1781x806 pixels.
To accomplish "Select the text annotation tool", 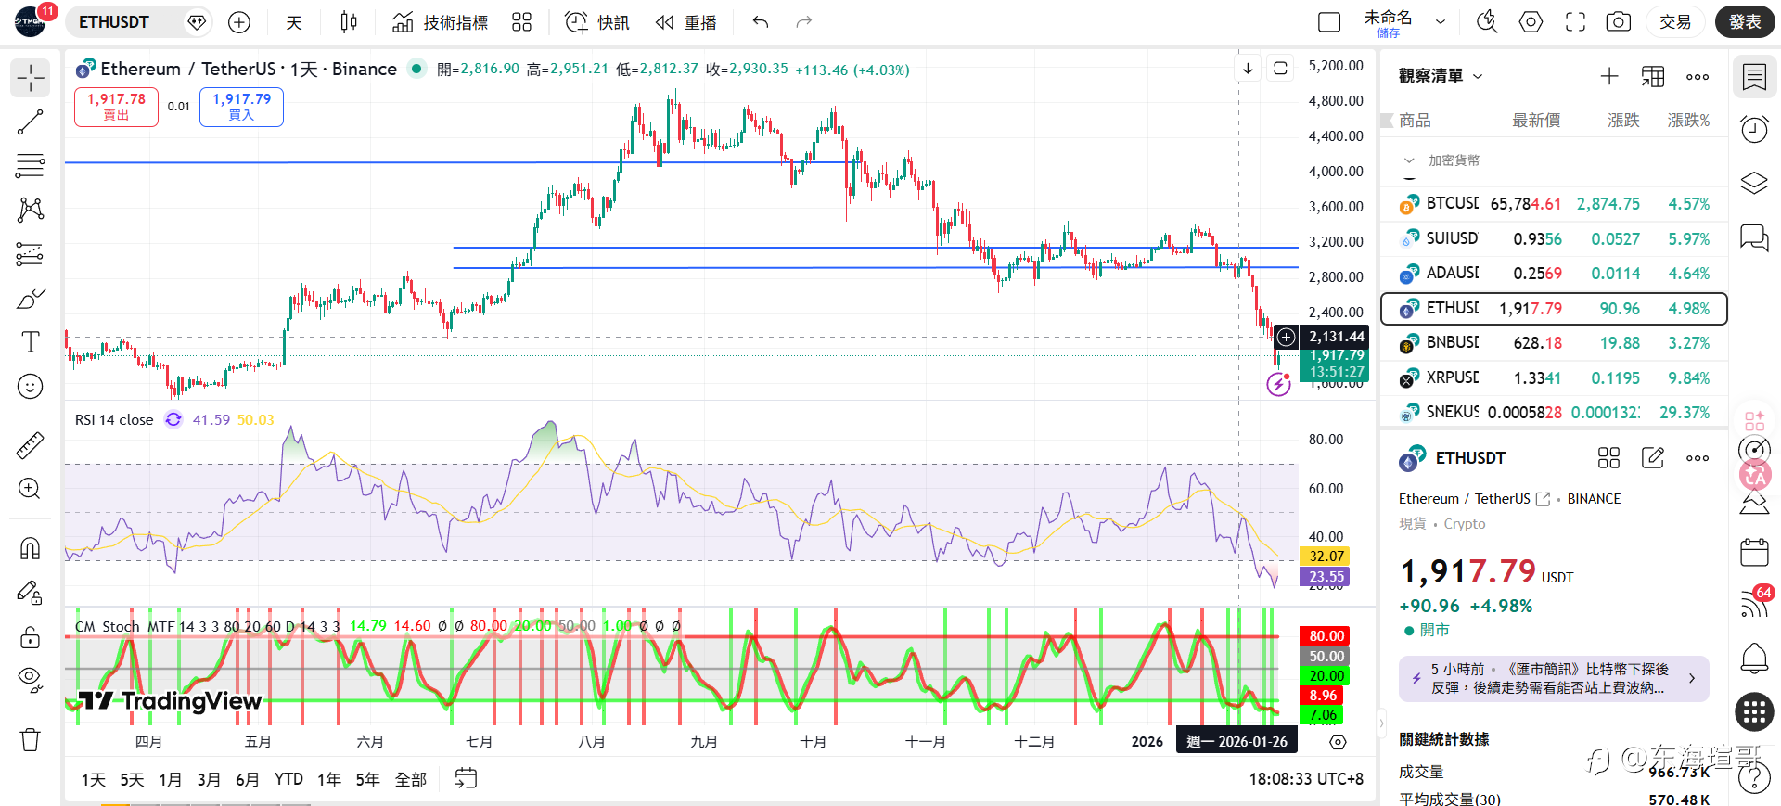I will tap(30, 342).
